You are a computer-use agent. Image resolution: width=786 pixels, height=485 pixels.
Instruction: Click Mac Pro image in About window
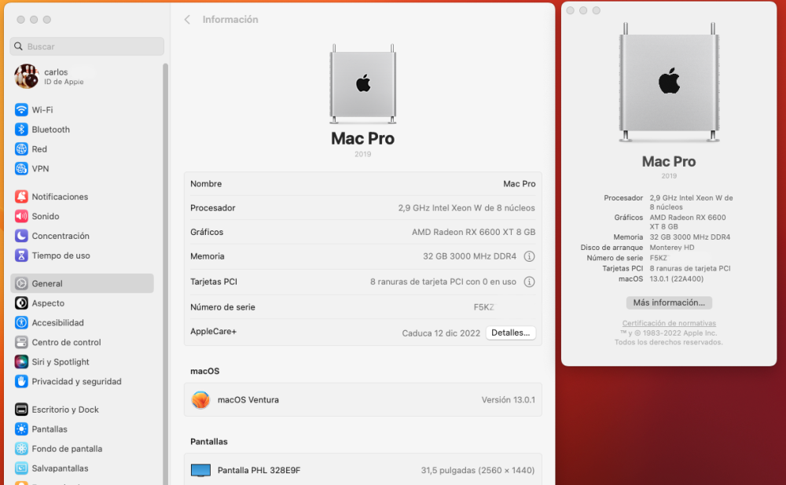click(669, 83)
